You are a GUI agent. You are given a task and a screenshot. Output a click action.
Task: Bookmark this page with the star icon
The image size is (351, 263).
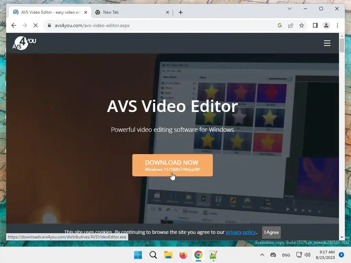pos(302,25)
